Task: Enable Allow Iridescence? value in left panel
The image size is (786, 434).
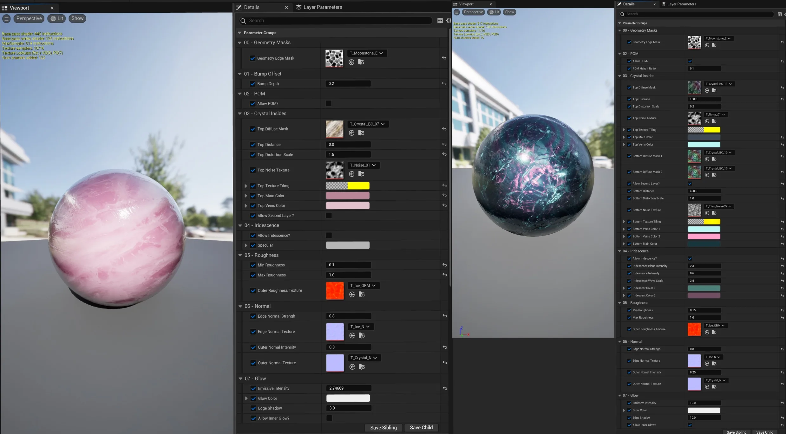Action: tap(329, 236)
